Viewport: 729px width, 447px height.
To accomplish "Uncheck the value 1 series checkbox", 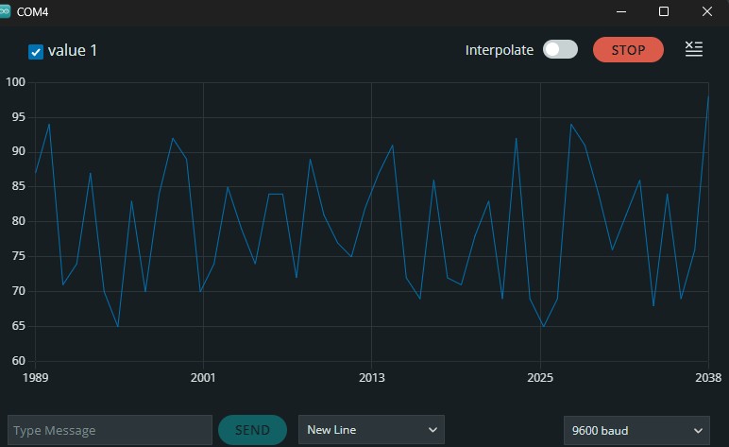I will [36, 52].
